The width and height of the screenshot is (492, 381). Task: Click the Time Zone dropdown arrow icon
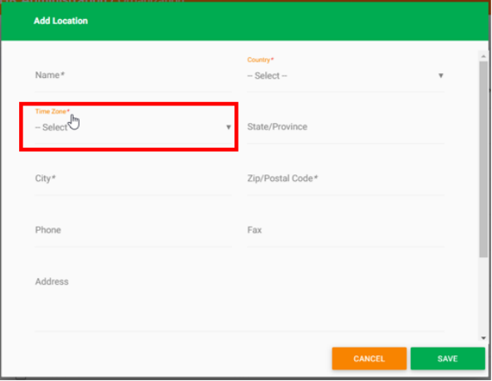click(x=229, y=127)
